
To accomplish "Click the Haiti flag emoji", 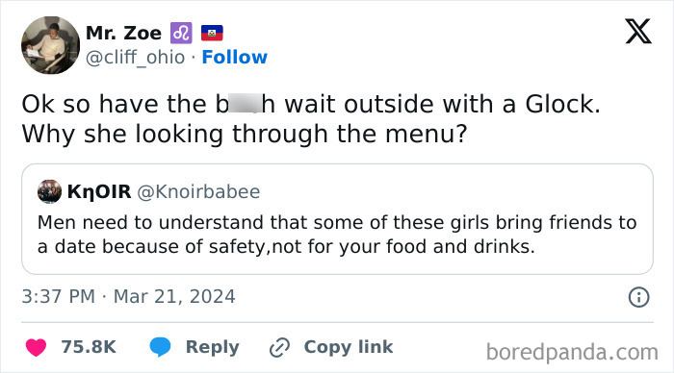I will point(212,33).
